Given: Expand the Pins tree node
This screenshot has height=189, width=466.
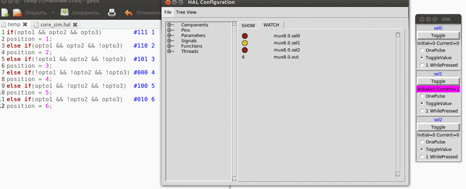Looking at the screenshot, I should 169,30.
